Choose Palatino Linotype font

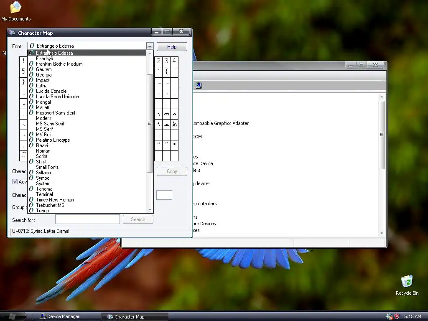pos(87,140)
